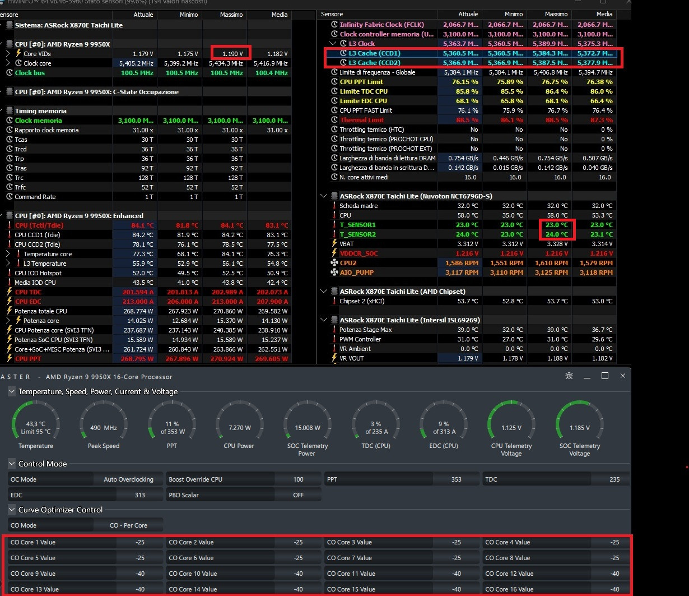Click the thermometer icon beside Scheda madre
Image resolution: width=689 pixels, height=596 pixels.
pyautogui.click(x=334, y=206)
